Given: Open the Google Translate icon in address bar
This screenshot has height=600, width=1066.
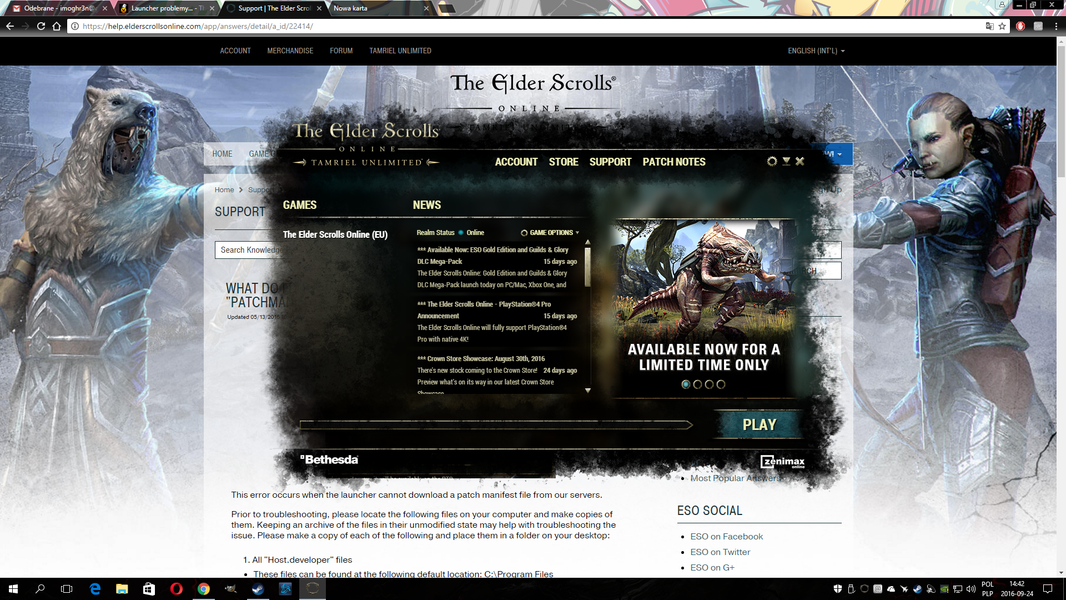Looking at the screenshot, I should (989, 26).
